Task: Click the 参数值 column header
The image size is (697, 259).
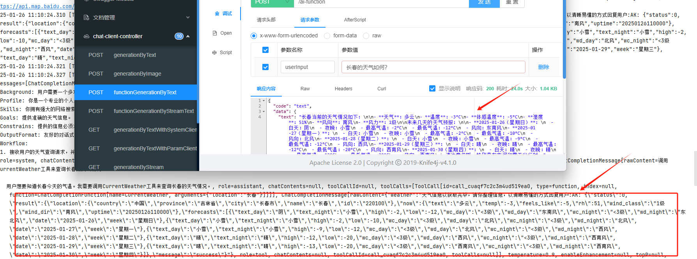Action: click(350, 50)
